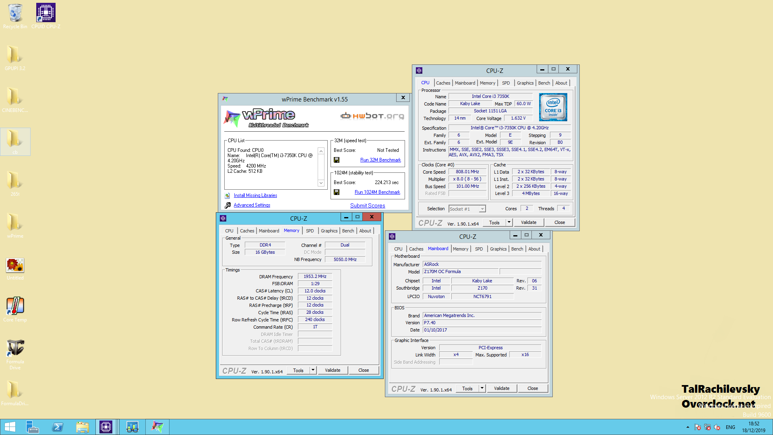Open the About tab in the Mainboard CPU-Z window
Screen dimensions: 773x435
[534, 249]
